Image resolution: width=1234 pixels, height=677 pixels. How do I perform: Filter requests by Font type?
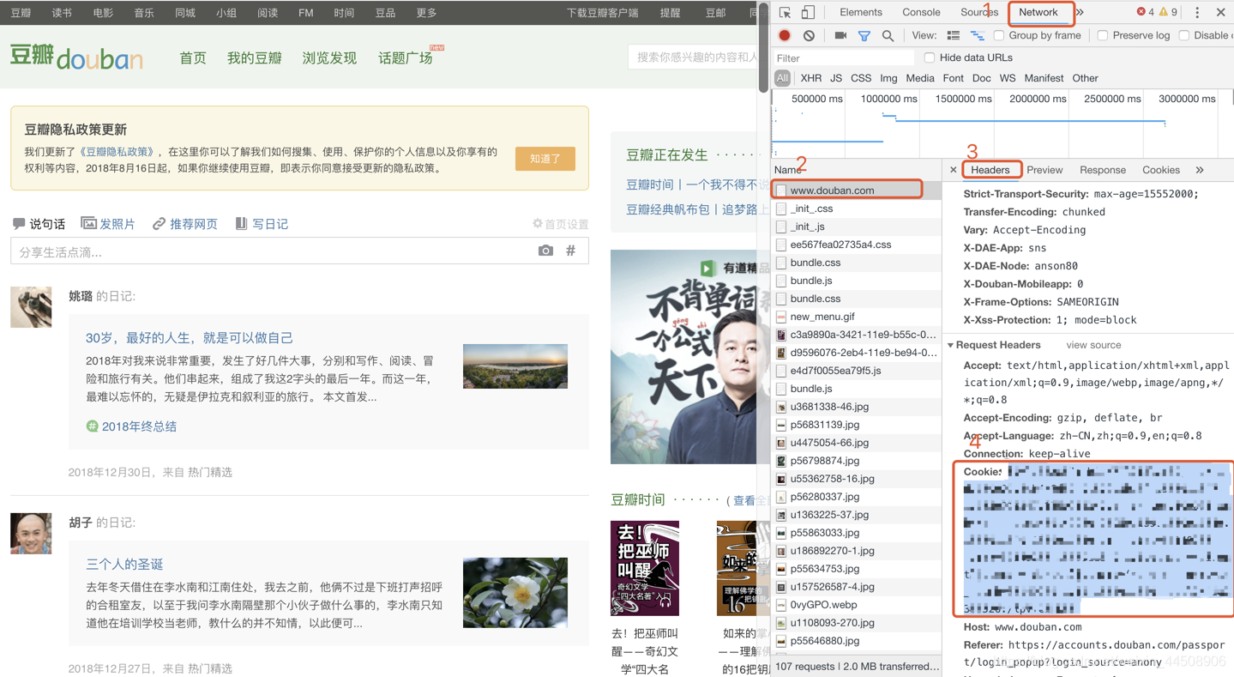pyautogui.click(x=953, y=78)
